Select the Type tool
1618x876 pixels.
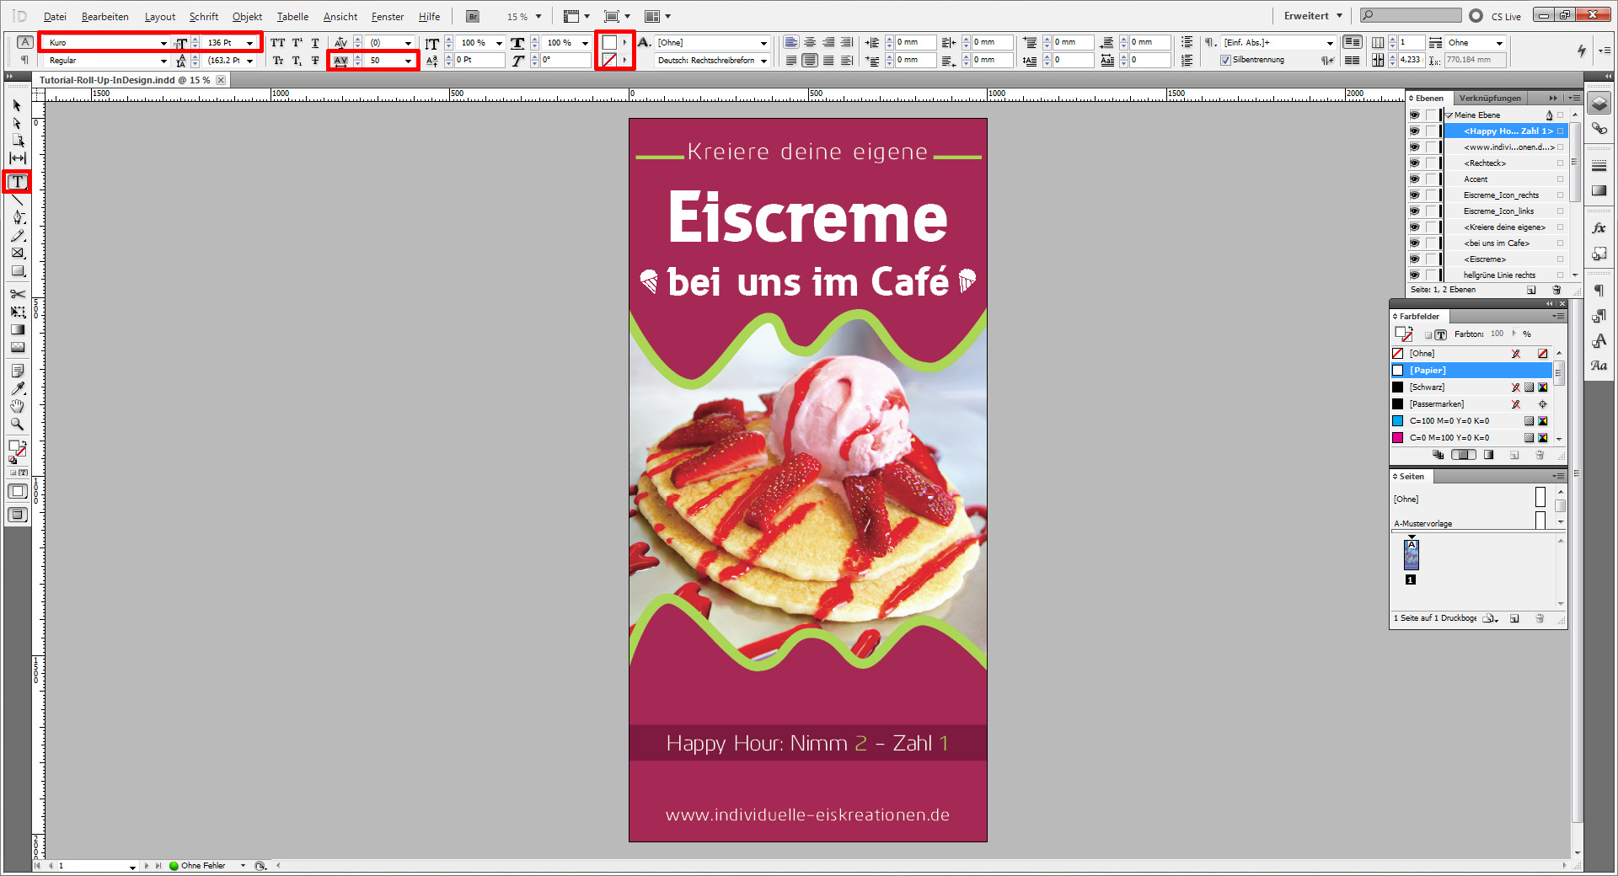(x=17, y=182)
